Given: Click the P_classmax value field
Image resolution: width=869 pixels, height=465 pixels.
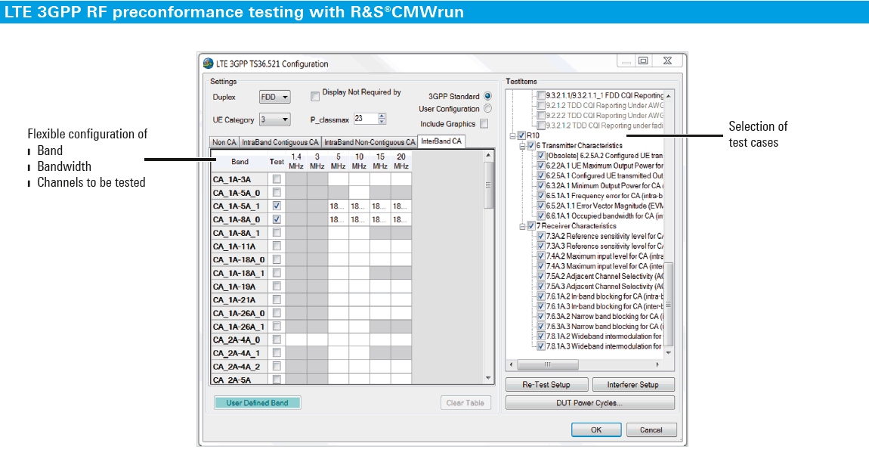Looking at the screenshot, I should coord(366,119).
